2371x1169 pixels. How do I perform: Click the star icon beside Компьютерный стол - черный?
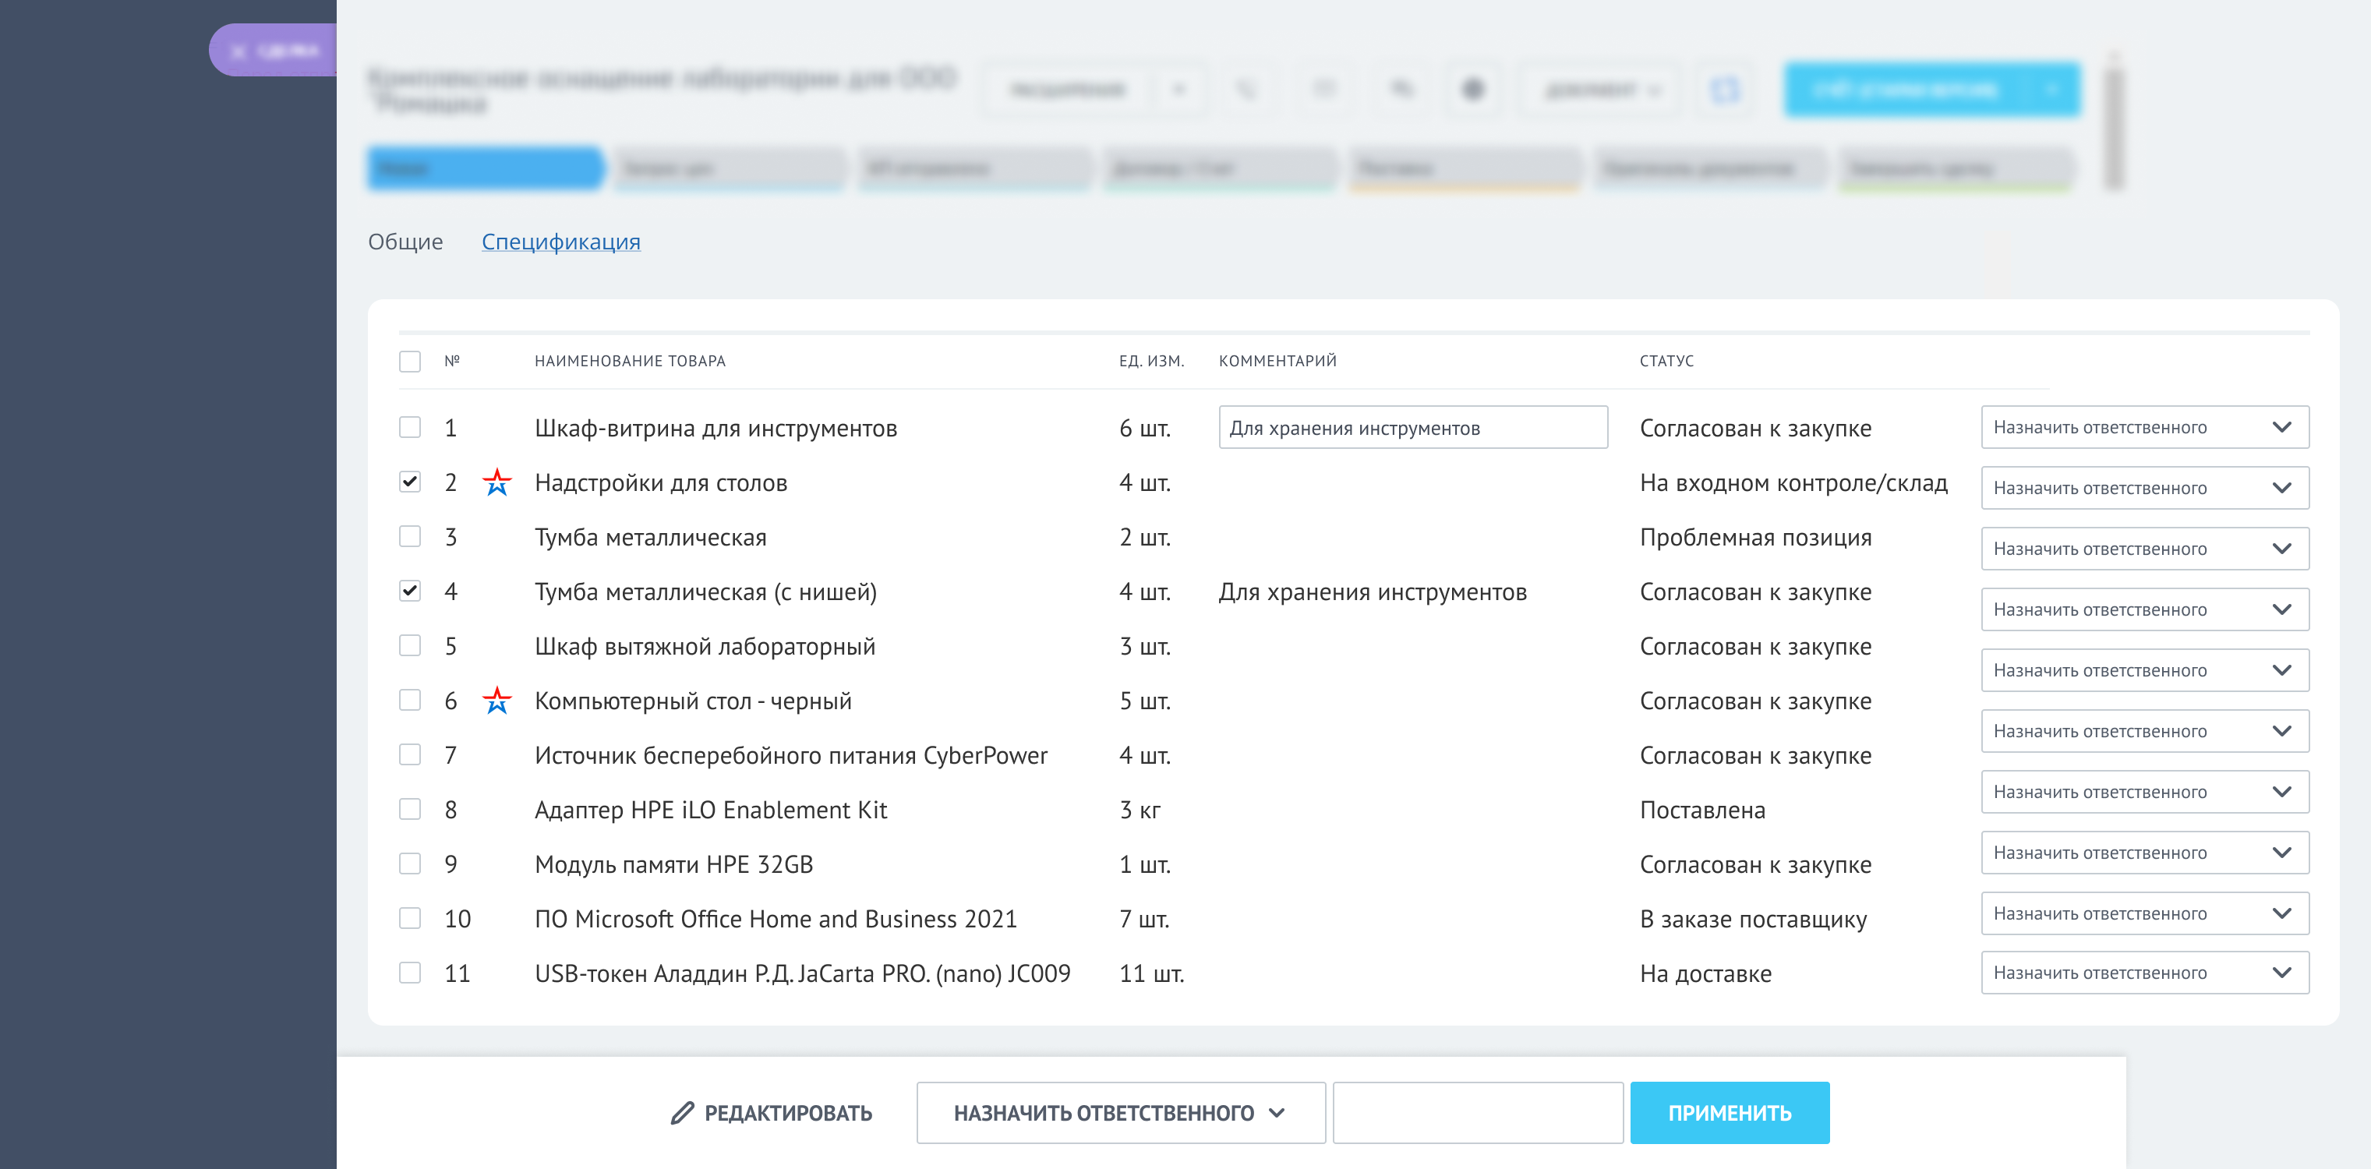click(x=497, y=701)
